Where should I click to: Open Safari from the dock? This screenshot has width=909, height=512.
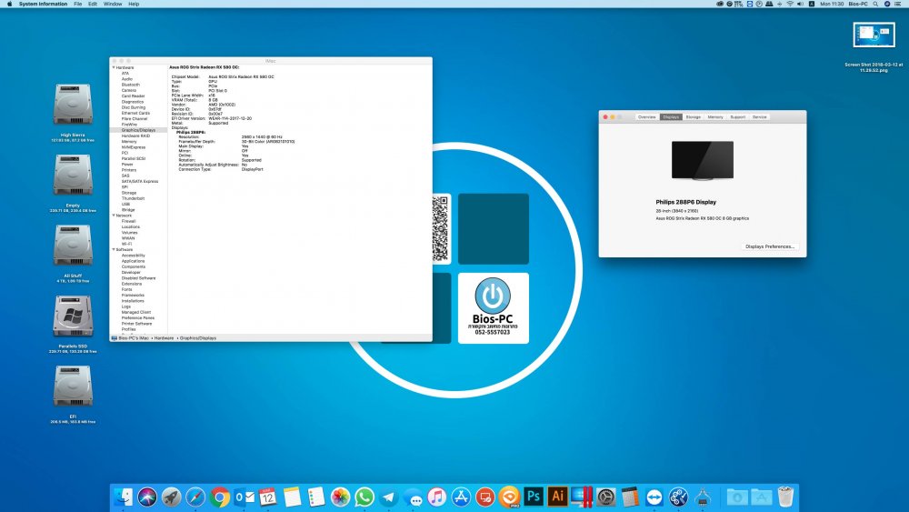[195, 497]
